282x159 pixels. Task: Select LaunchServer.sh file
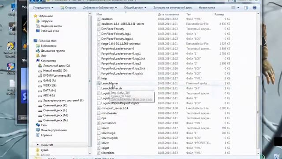click(x=111, y=88)
